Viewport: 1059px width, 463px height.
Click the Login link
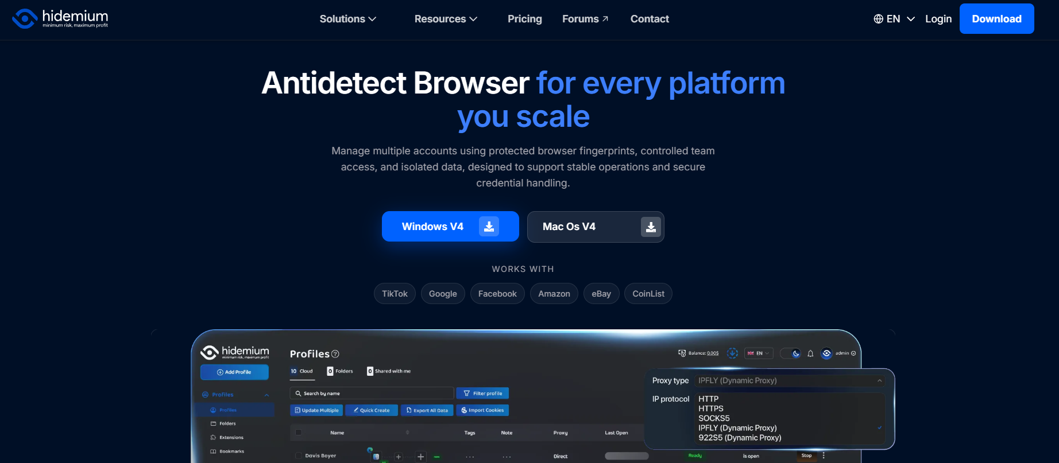tap(938, 19)
